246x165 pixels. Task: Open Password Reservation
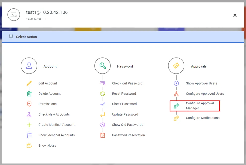[128, 135]
